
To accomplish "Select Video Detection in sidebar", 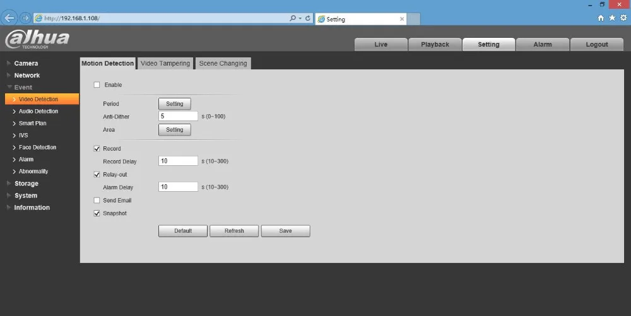I will (x=42, y=99).
